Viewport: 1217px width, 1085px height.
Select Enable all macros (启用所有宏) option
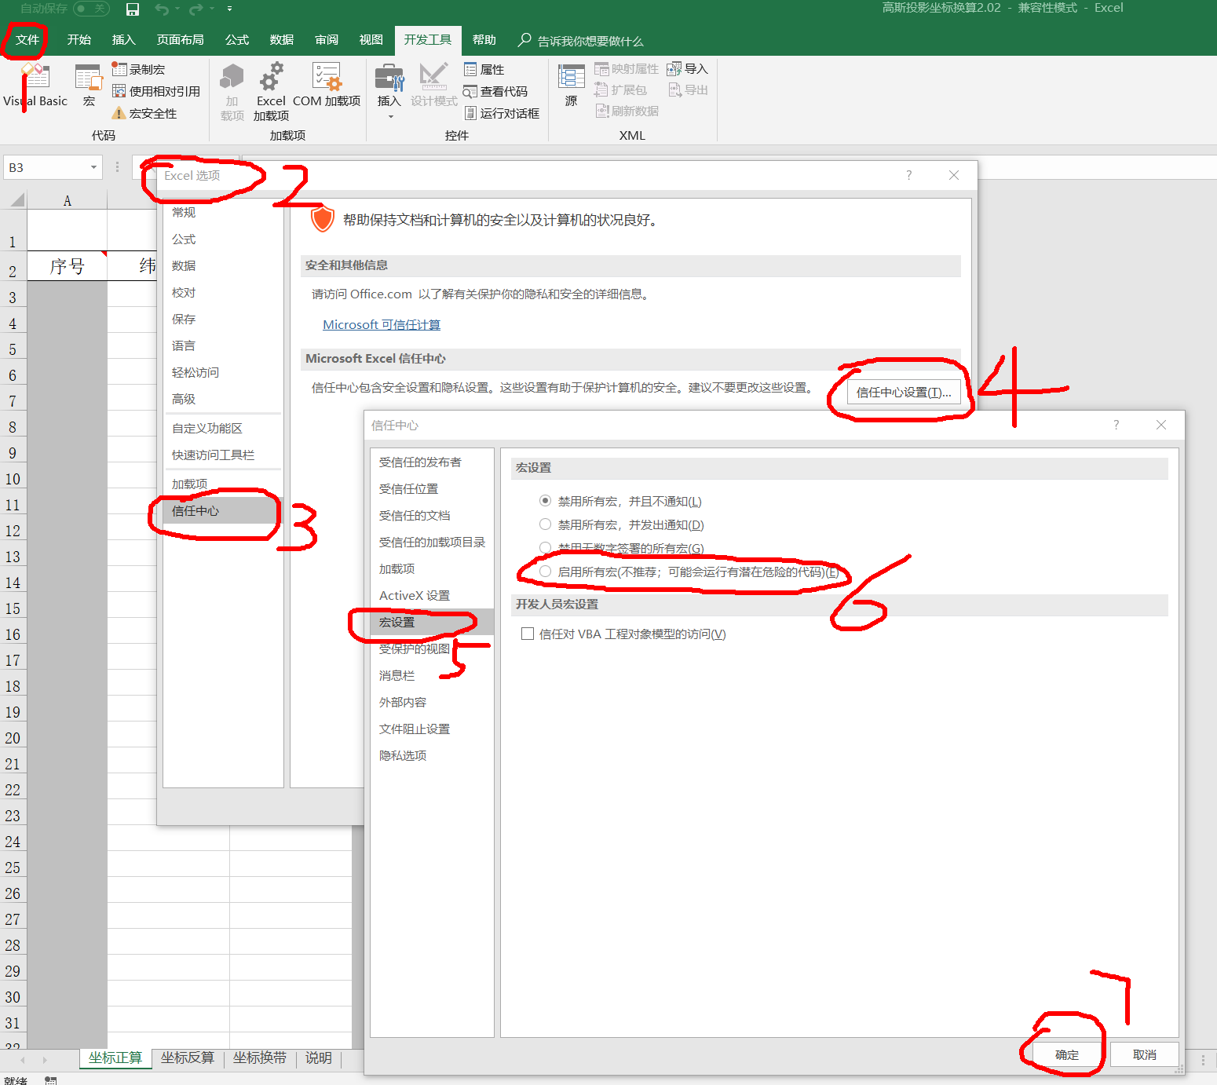545,572
